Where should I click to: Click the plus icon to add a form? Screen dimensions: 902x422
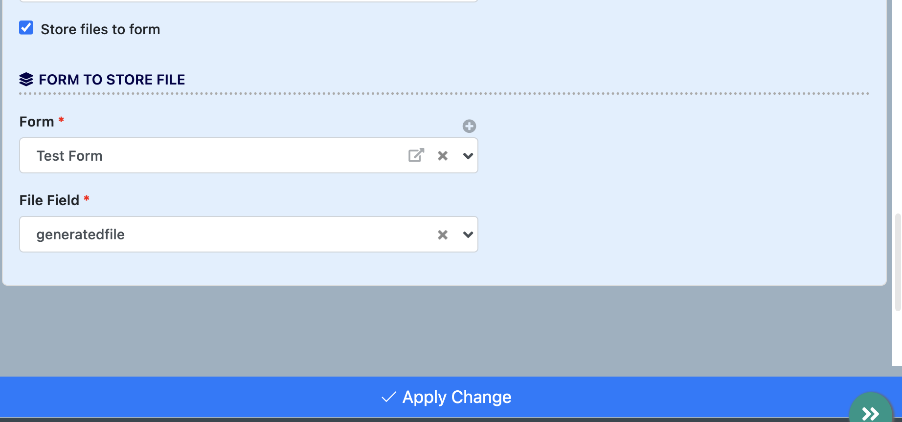(469, 126)
